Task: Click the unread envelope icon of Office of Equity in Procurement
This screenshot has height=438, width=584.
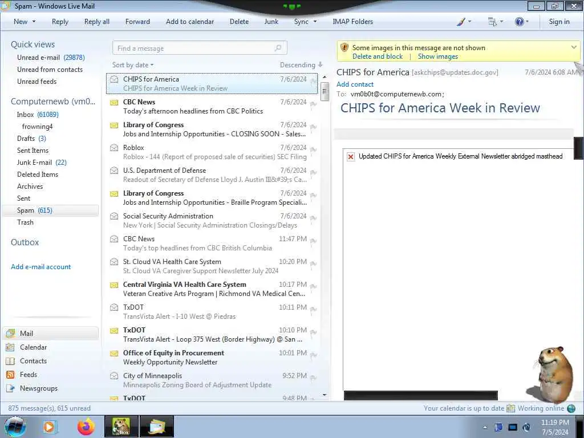Action: click(x=114, y=353)
